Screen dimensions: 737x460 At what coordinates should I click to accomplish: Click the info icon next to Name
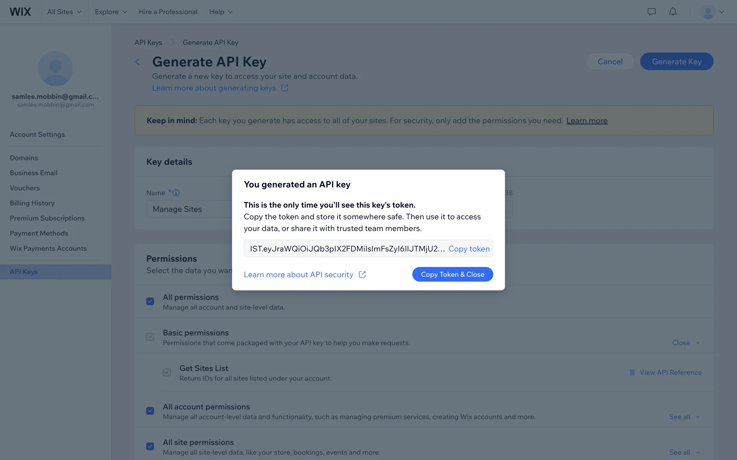[176, 193]
